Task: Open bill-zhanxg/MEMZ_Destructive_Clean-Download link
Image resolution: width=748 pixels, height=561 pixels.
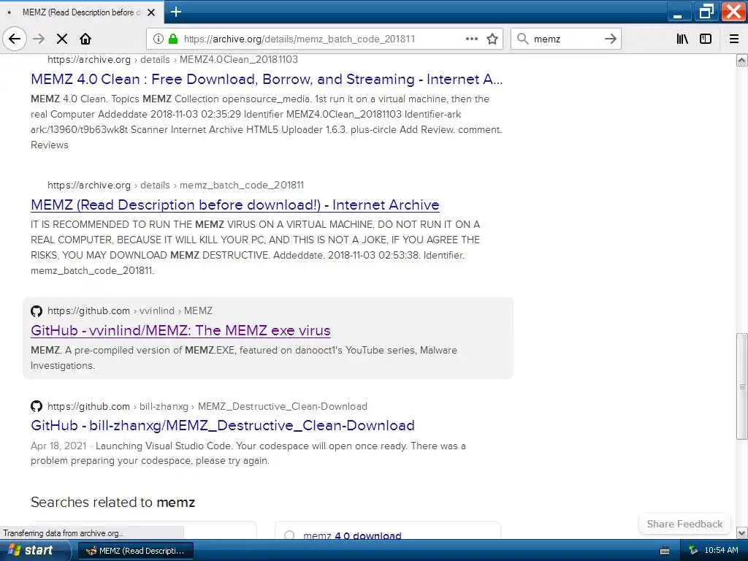Action: click(x=222, y=425)
